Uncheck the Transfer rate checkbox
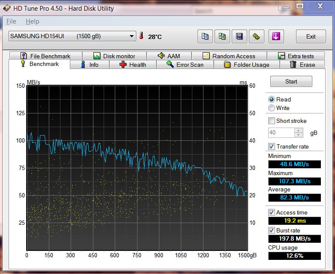 (x=272, y=146)
